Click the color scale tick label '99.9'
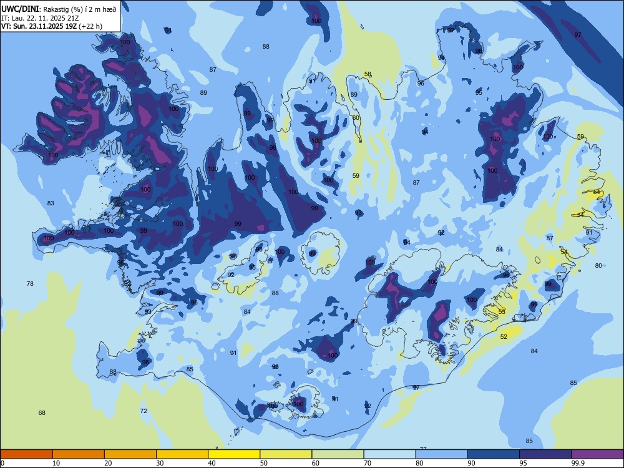This screenshot has width=624, height=468. point(578,463)
